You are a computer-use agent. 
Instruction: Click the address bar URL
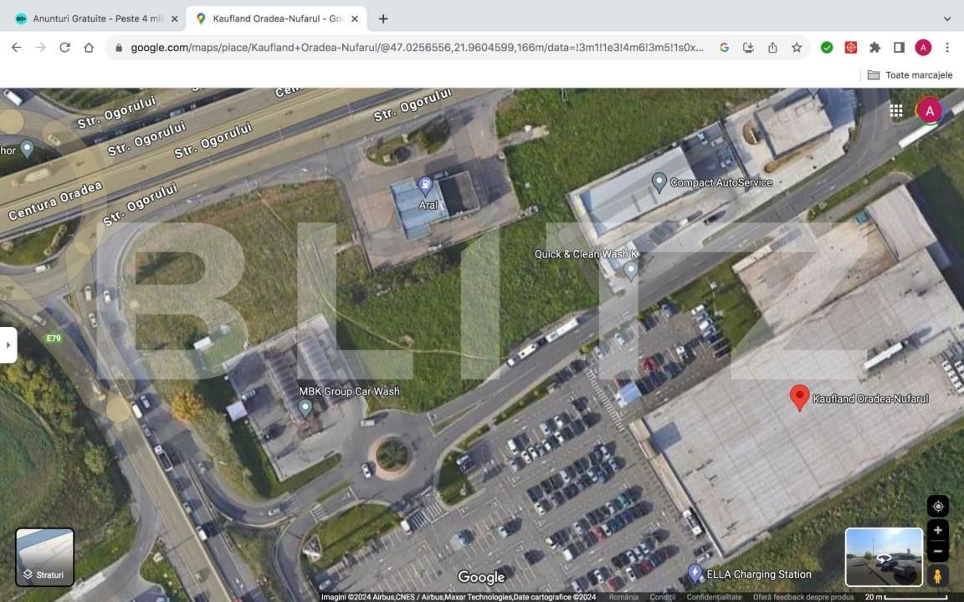click(417, 48)
